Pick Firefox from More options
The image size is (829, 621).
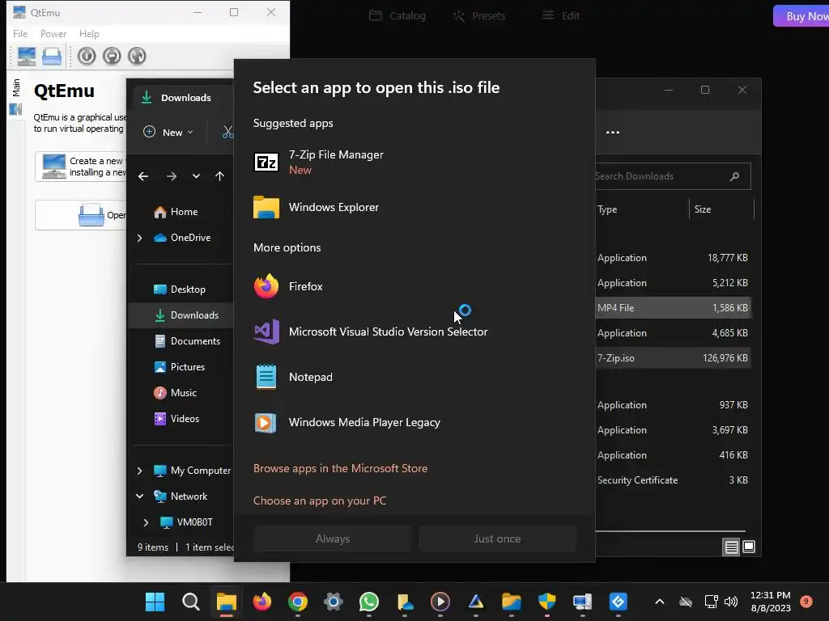(414, 287)
